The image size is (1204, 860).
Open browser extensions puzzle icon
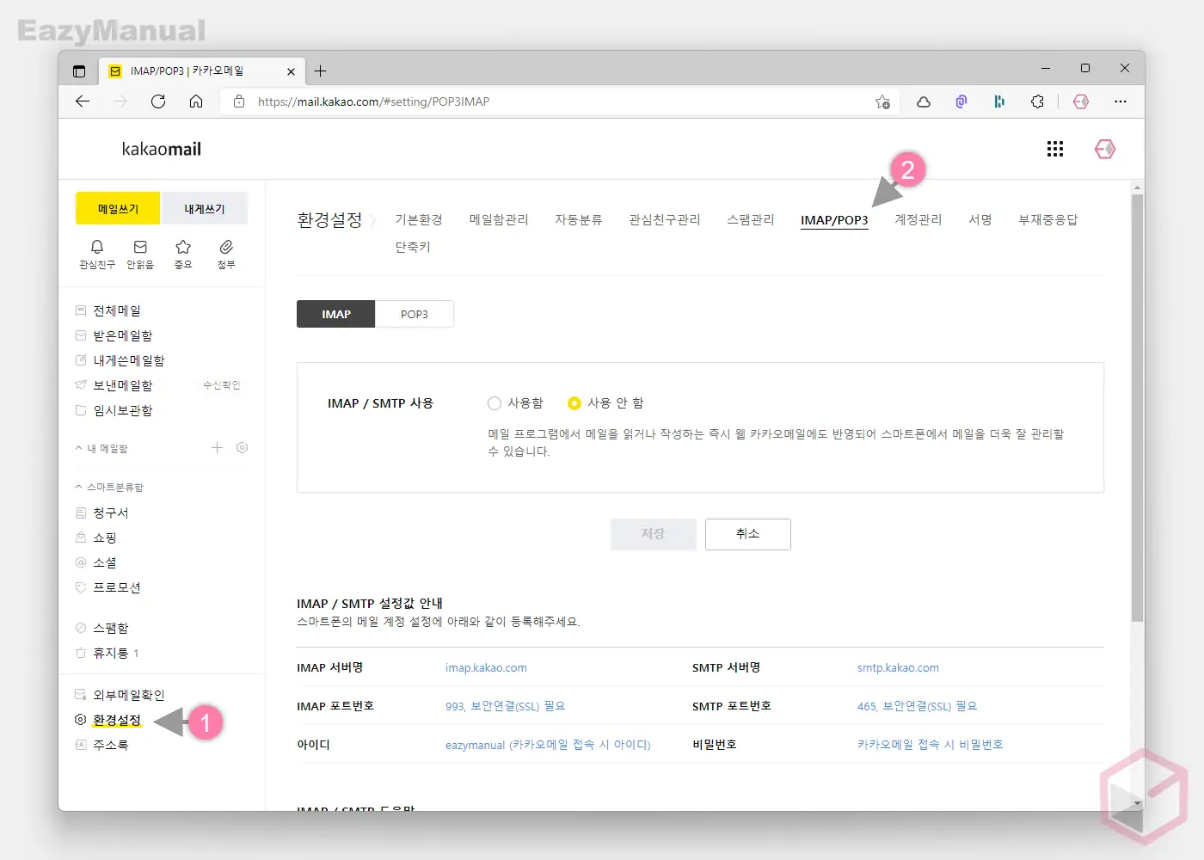point(1038,101)
